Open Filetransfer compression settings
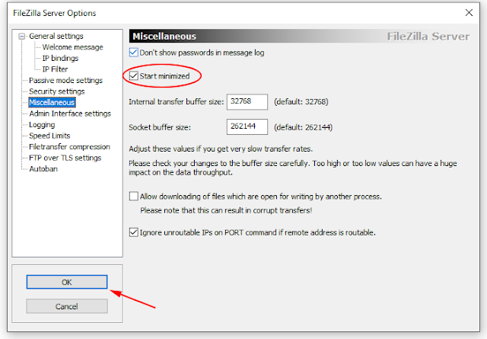 [69, 147]
